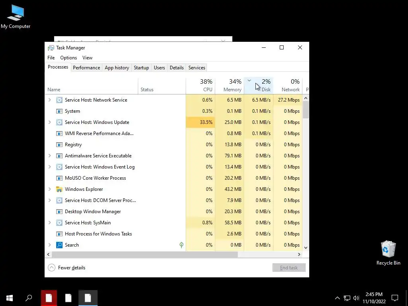The height and width of the screenshot is (306, 408).
Task: Open the network status tray icon
Action: coord(347,298)
